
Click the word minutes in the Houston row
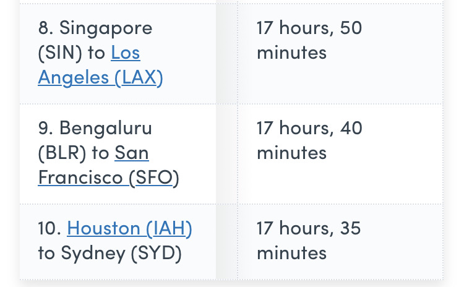tap(292, 253)
